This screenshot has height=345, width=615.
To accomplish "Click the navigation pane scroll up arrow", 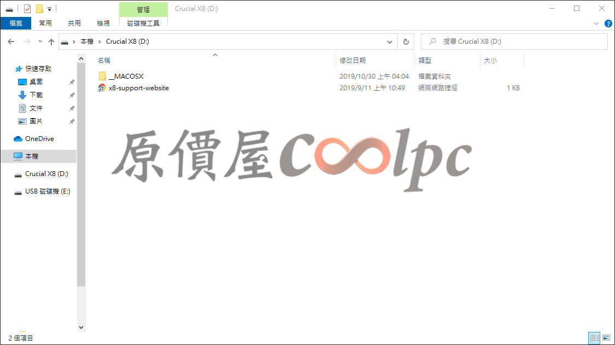I will [x=81, y=59].
